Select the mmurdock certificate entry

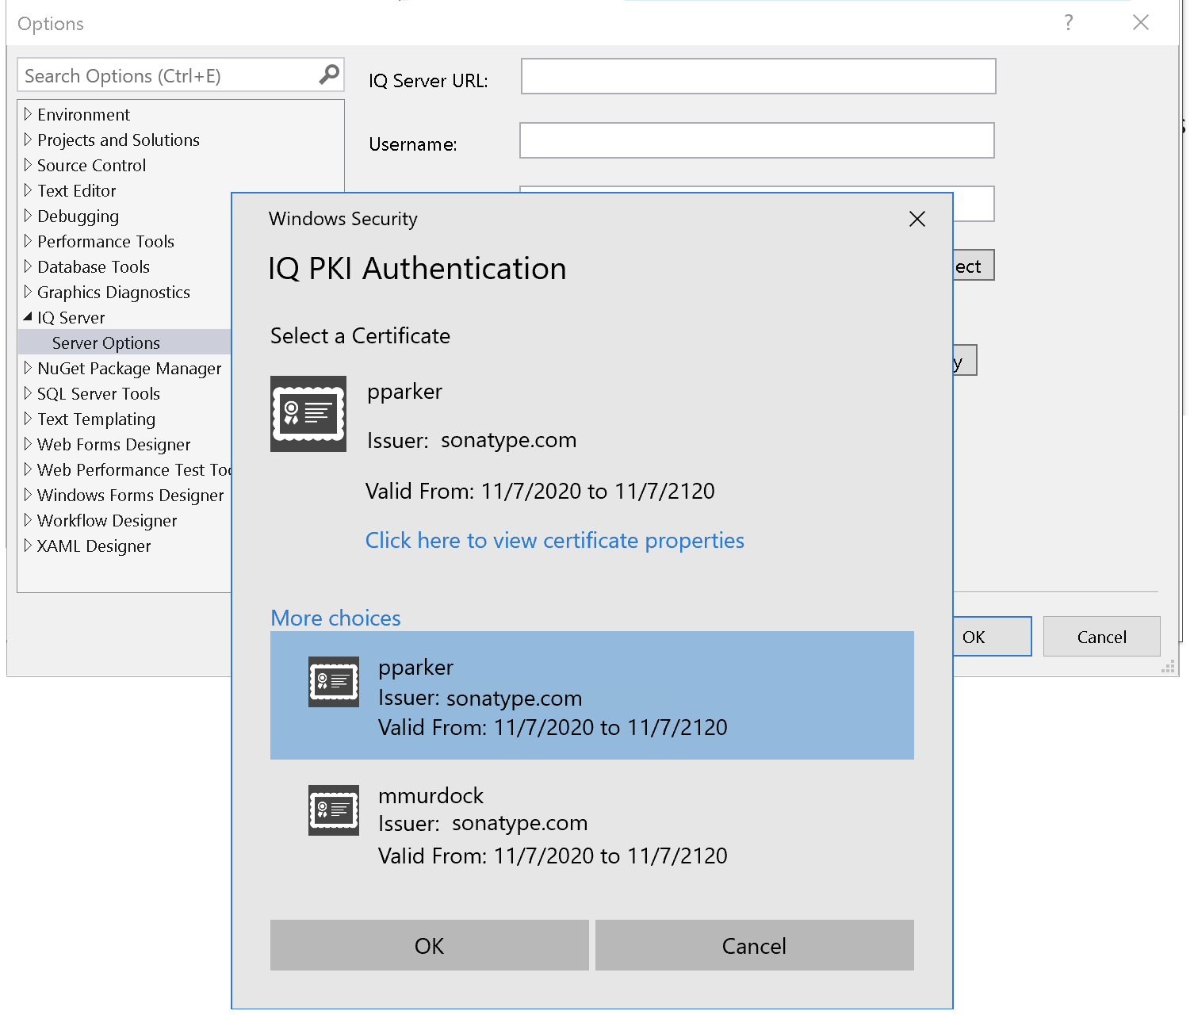(x=592, y=825)
